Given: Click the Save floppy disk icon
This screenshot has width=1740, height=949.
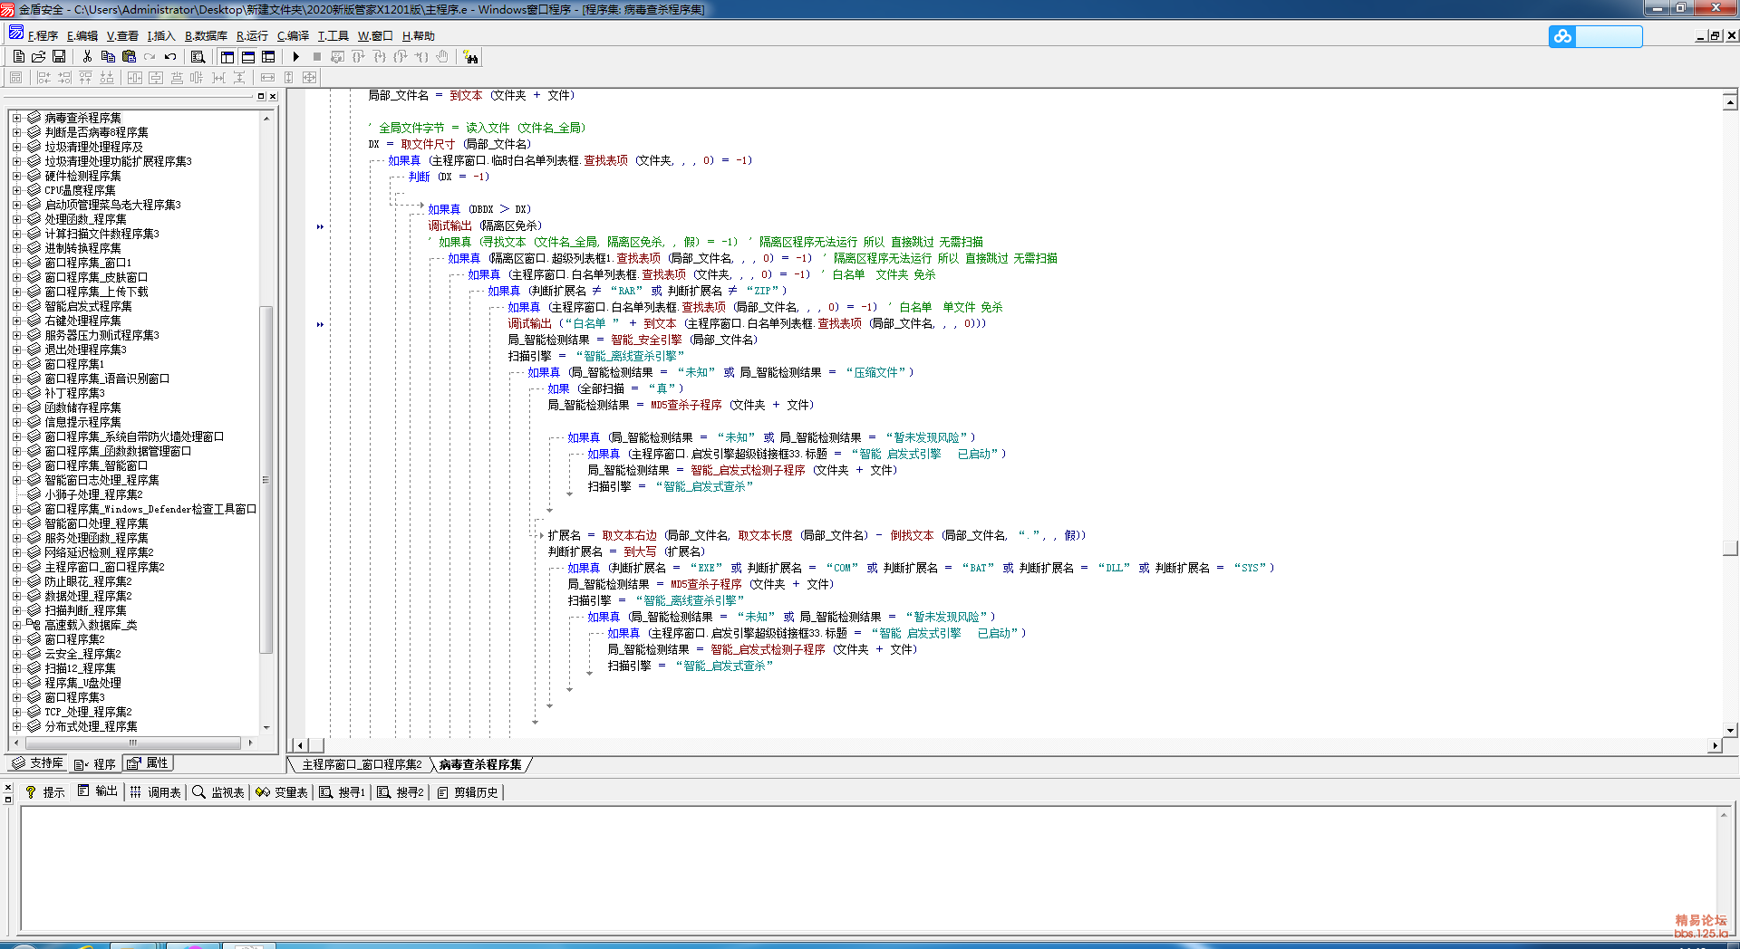Looking at the screenshot, I should [59, 56].
